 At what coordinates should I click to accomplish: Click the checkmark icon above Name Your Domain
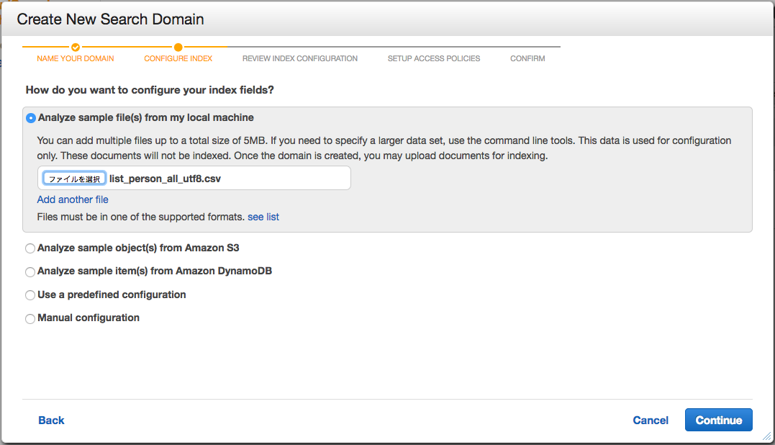(x=76, y=47)
